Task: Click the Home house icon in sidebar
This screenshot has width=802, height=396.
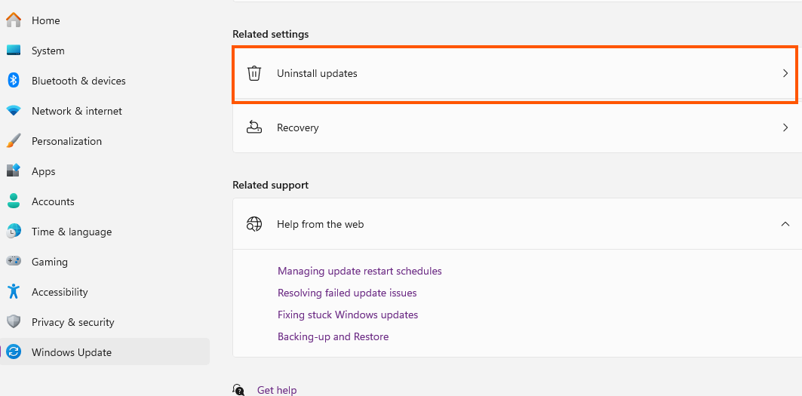Action: [14, 20]
